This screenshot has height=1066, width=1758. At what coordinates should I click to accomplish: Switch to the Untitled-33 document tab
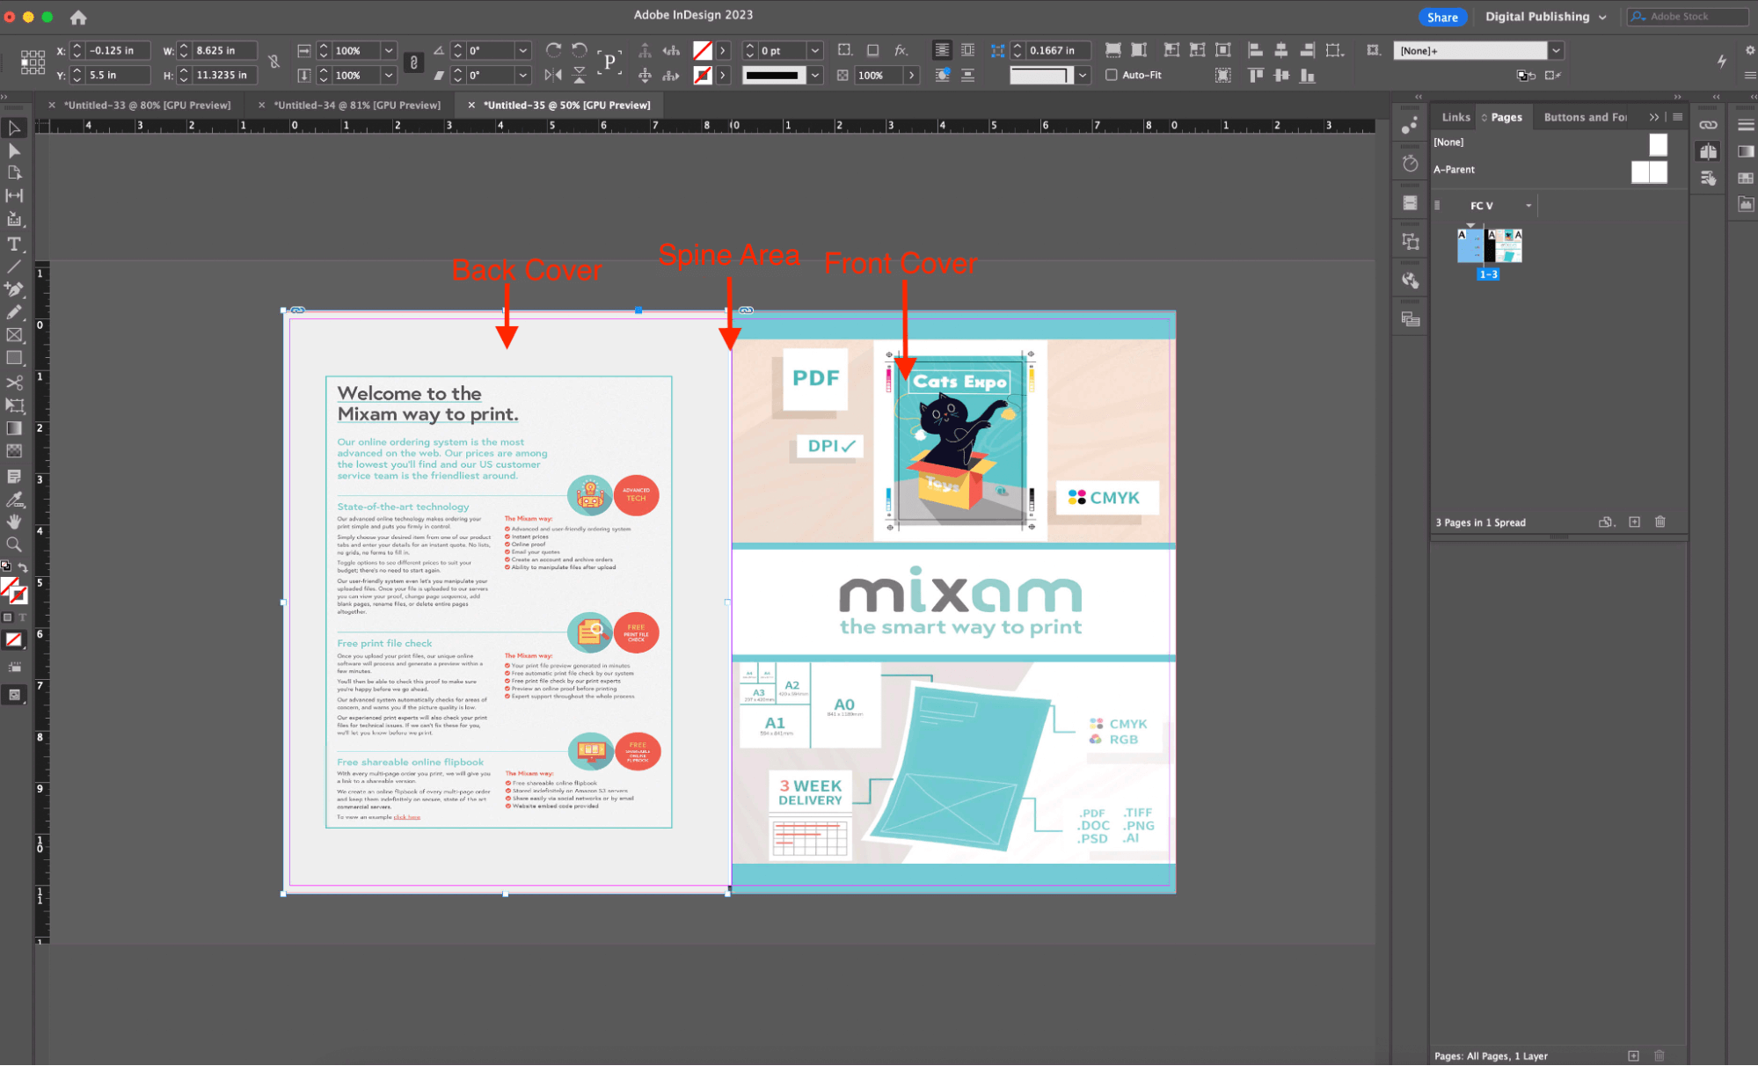coord(149,105)
